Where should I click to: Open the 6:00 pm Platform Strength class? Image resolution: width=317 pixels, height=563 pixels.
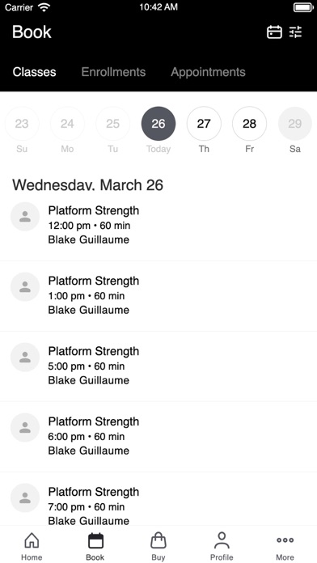click(x=158, y=437)
